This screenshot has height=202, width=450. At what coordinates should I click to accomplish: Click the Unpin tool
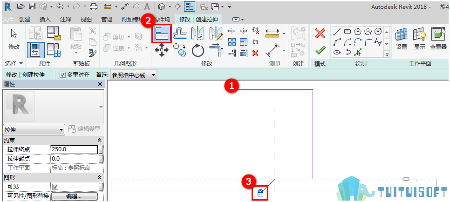pos(255,30)
